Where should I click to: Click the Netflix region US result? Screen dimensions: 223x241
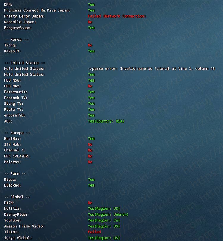[104, 209]
